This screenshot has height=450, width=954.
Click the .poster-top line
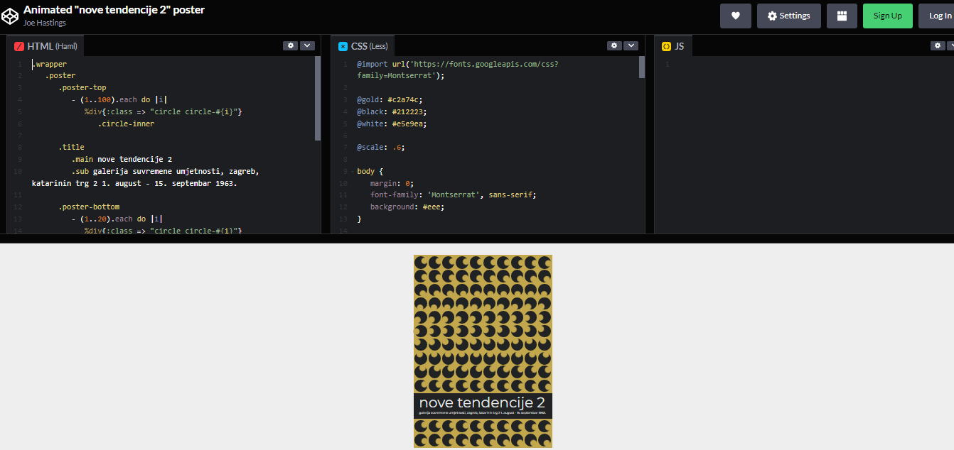(82, 87)
